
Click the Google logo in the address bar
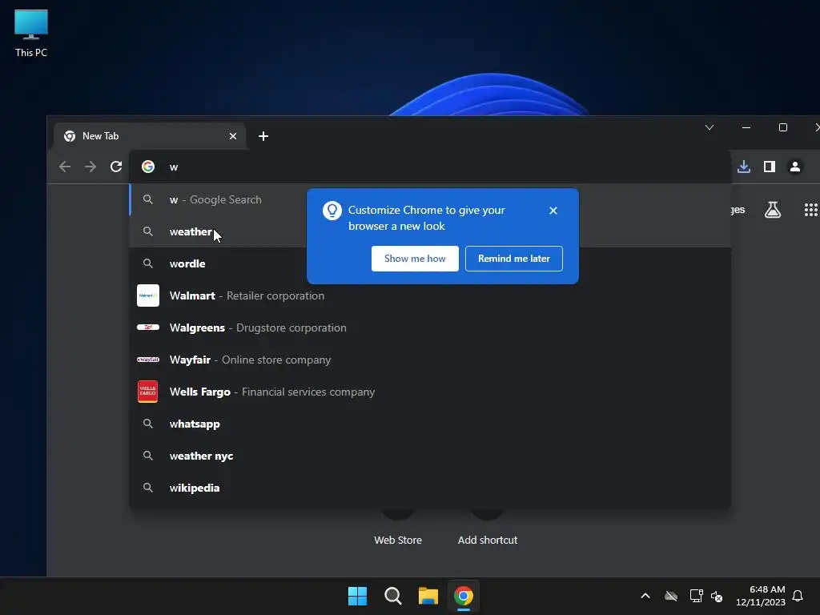coord(148,167)
